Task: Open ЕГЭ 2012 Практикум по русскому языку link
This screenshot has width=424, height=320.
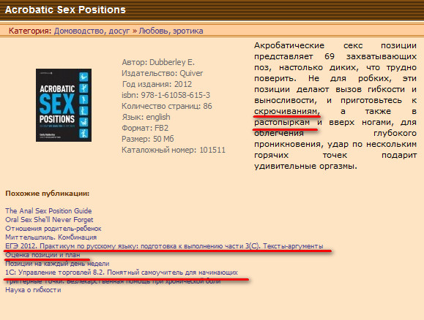Action: [164, 246]
